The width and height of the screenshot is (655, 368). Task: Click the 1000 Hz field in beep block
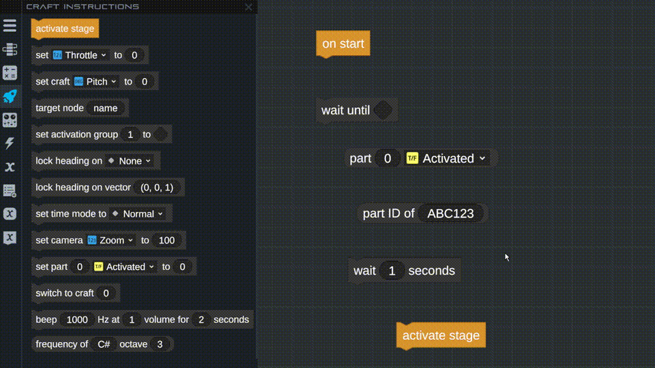[77, 320]
